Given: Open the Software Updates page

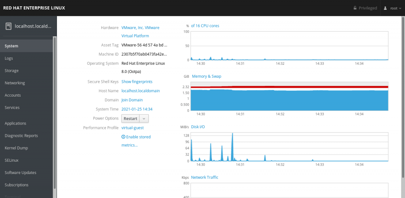Looking at the screenshot, I should [20, 172].
